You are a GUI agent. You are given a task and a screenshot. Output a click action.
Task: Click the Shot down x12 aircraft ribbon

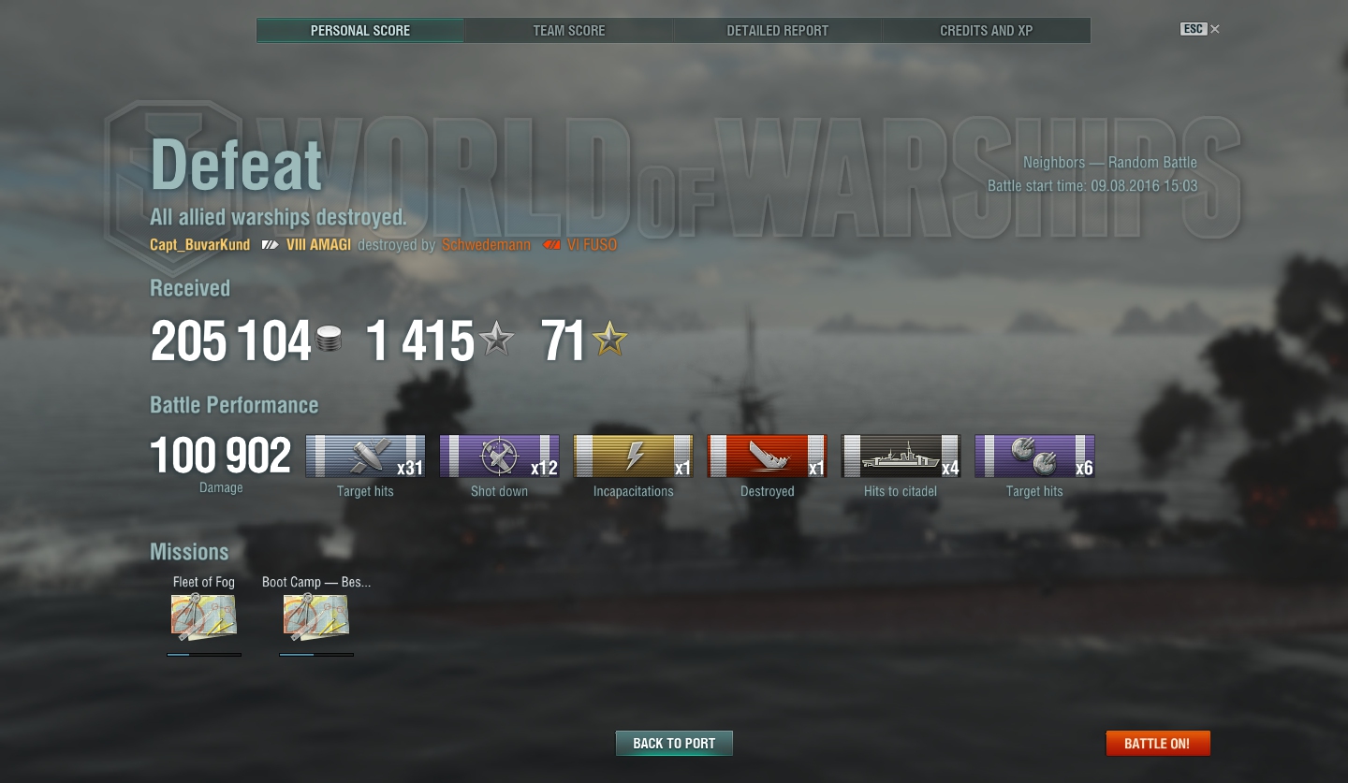(499, 457)
